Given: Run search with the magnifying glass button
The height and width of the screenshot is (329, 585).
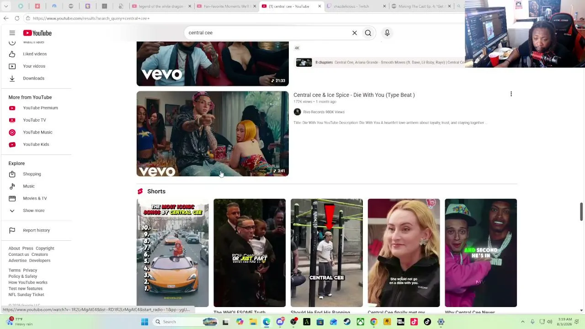Looking at the screenshot, I should coord(368,33).
